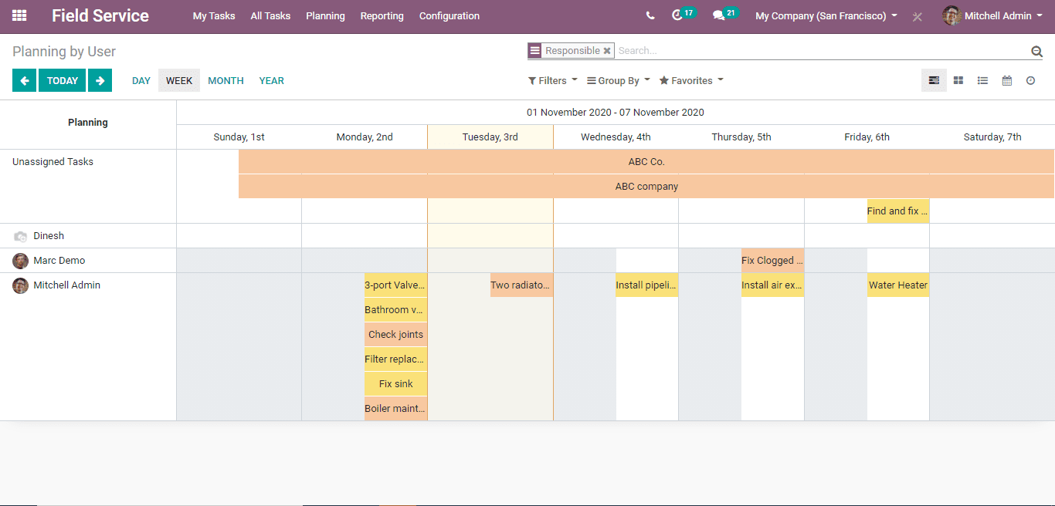Screen dimensions: 1055x506
Task: Switch to Calendar view
Action: 1007,80
